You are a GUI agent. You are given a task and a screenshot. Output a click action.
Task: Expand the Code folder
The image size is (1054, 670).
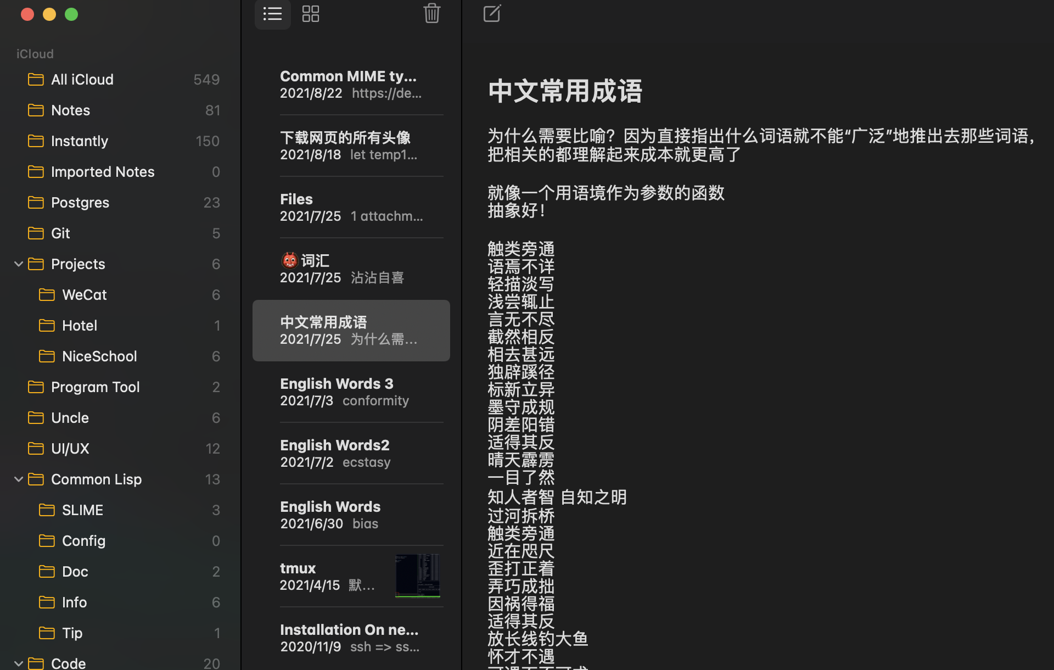coord(18,663)
